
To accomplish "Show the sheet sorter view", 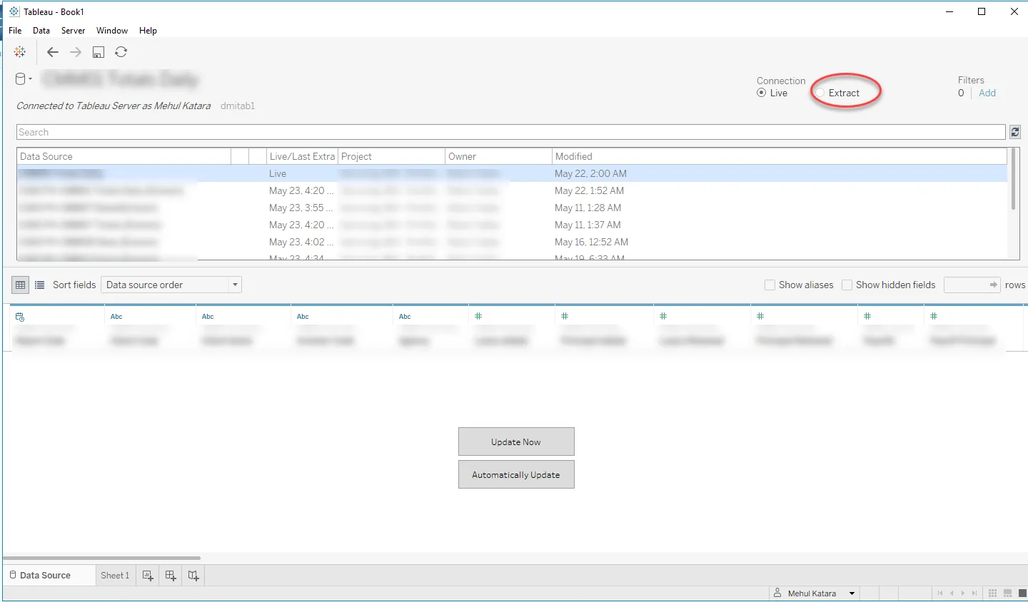I will click(993, 593).
